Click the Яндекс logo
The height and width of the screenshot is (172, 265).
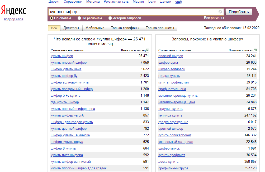(14, 10)
